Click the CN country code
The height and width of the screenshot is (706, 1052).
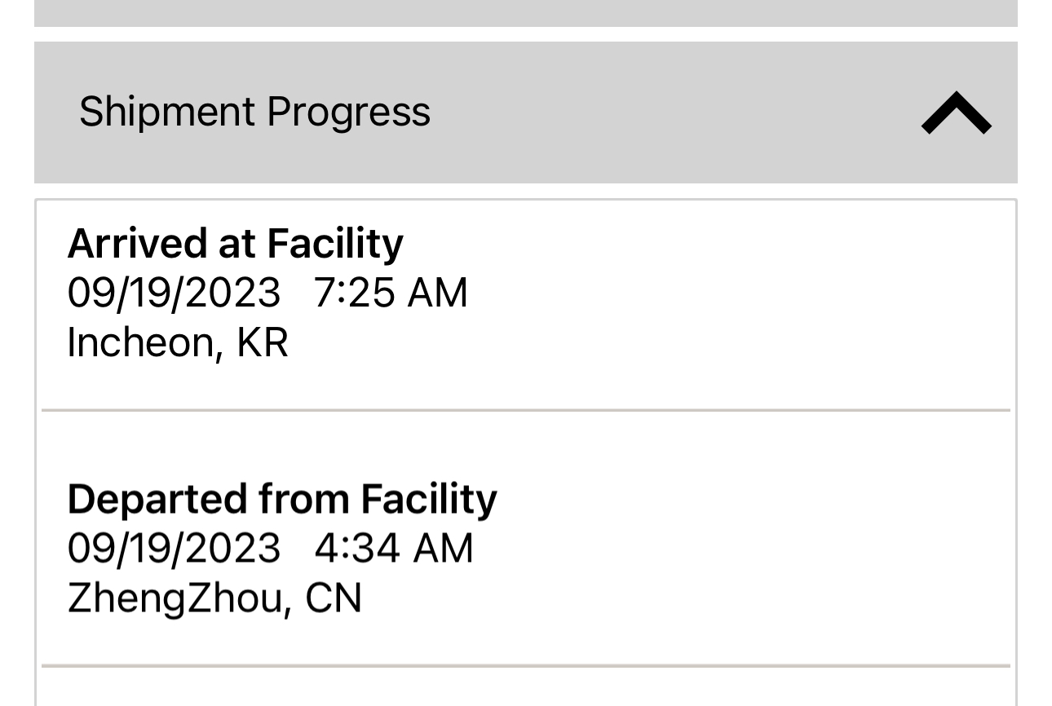coord(333,598)
